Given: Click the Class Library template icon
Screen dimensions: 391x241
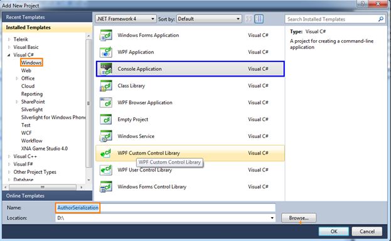Looking at the screenshot, I should tap(106, 85).
